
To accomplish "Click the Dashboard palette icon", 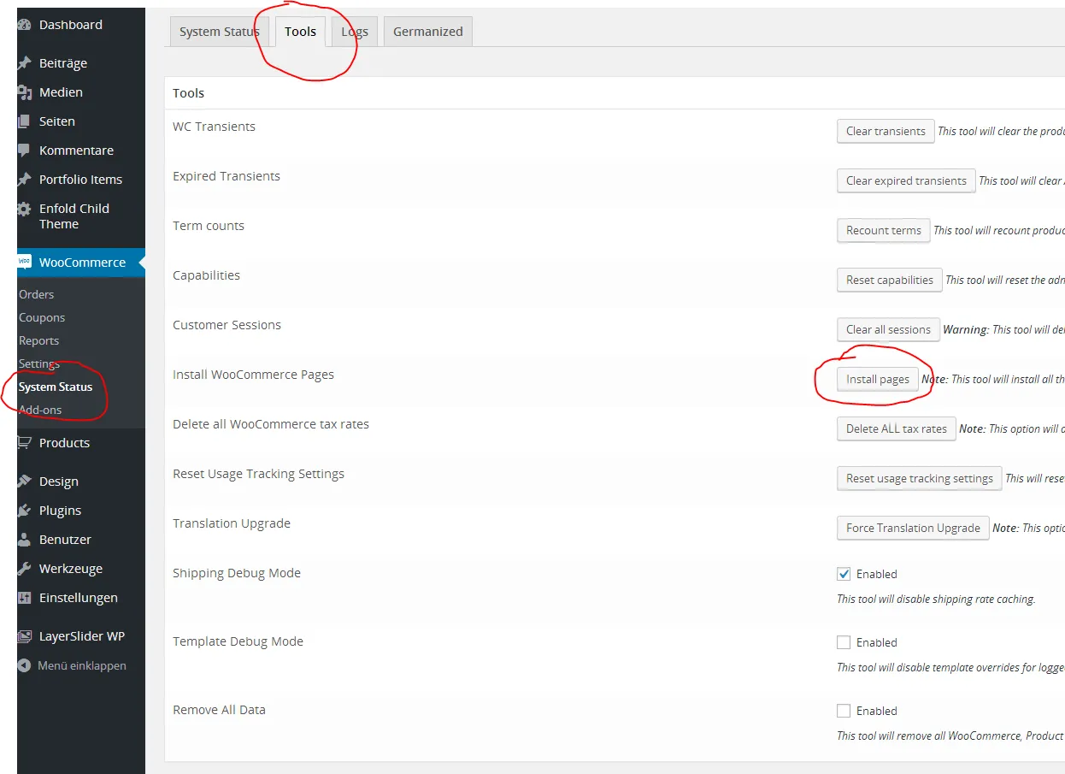I will (25, 25).
